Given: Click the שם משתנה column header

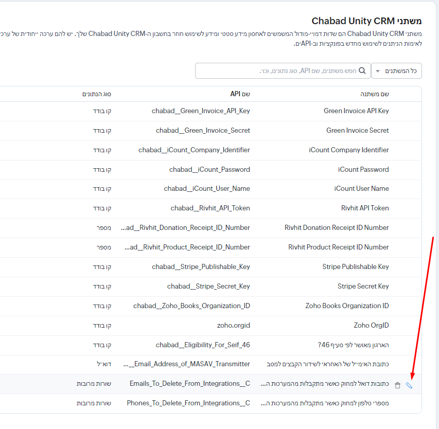Looking at the screenshot, I should tap(375, 94).
